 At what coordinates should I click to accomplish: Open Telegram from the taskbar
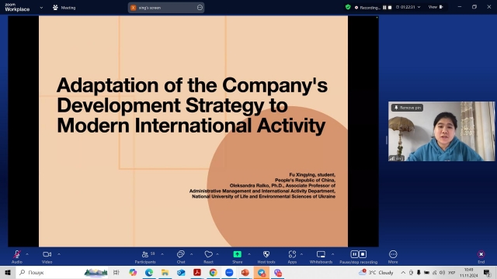[x=262, y=272]
